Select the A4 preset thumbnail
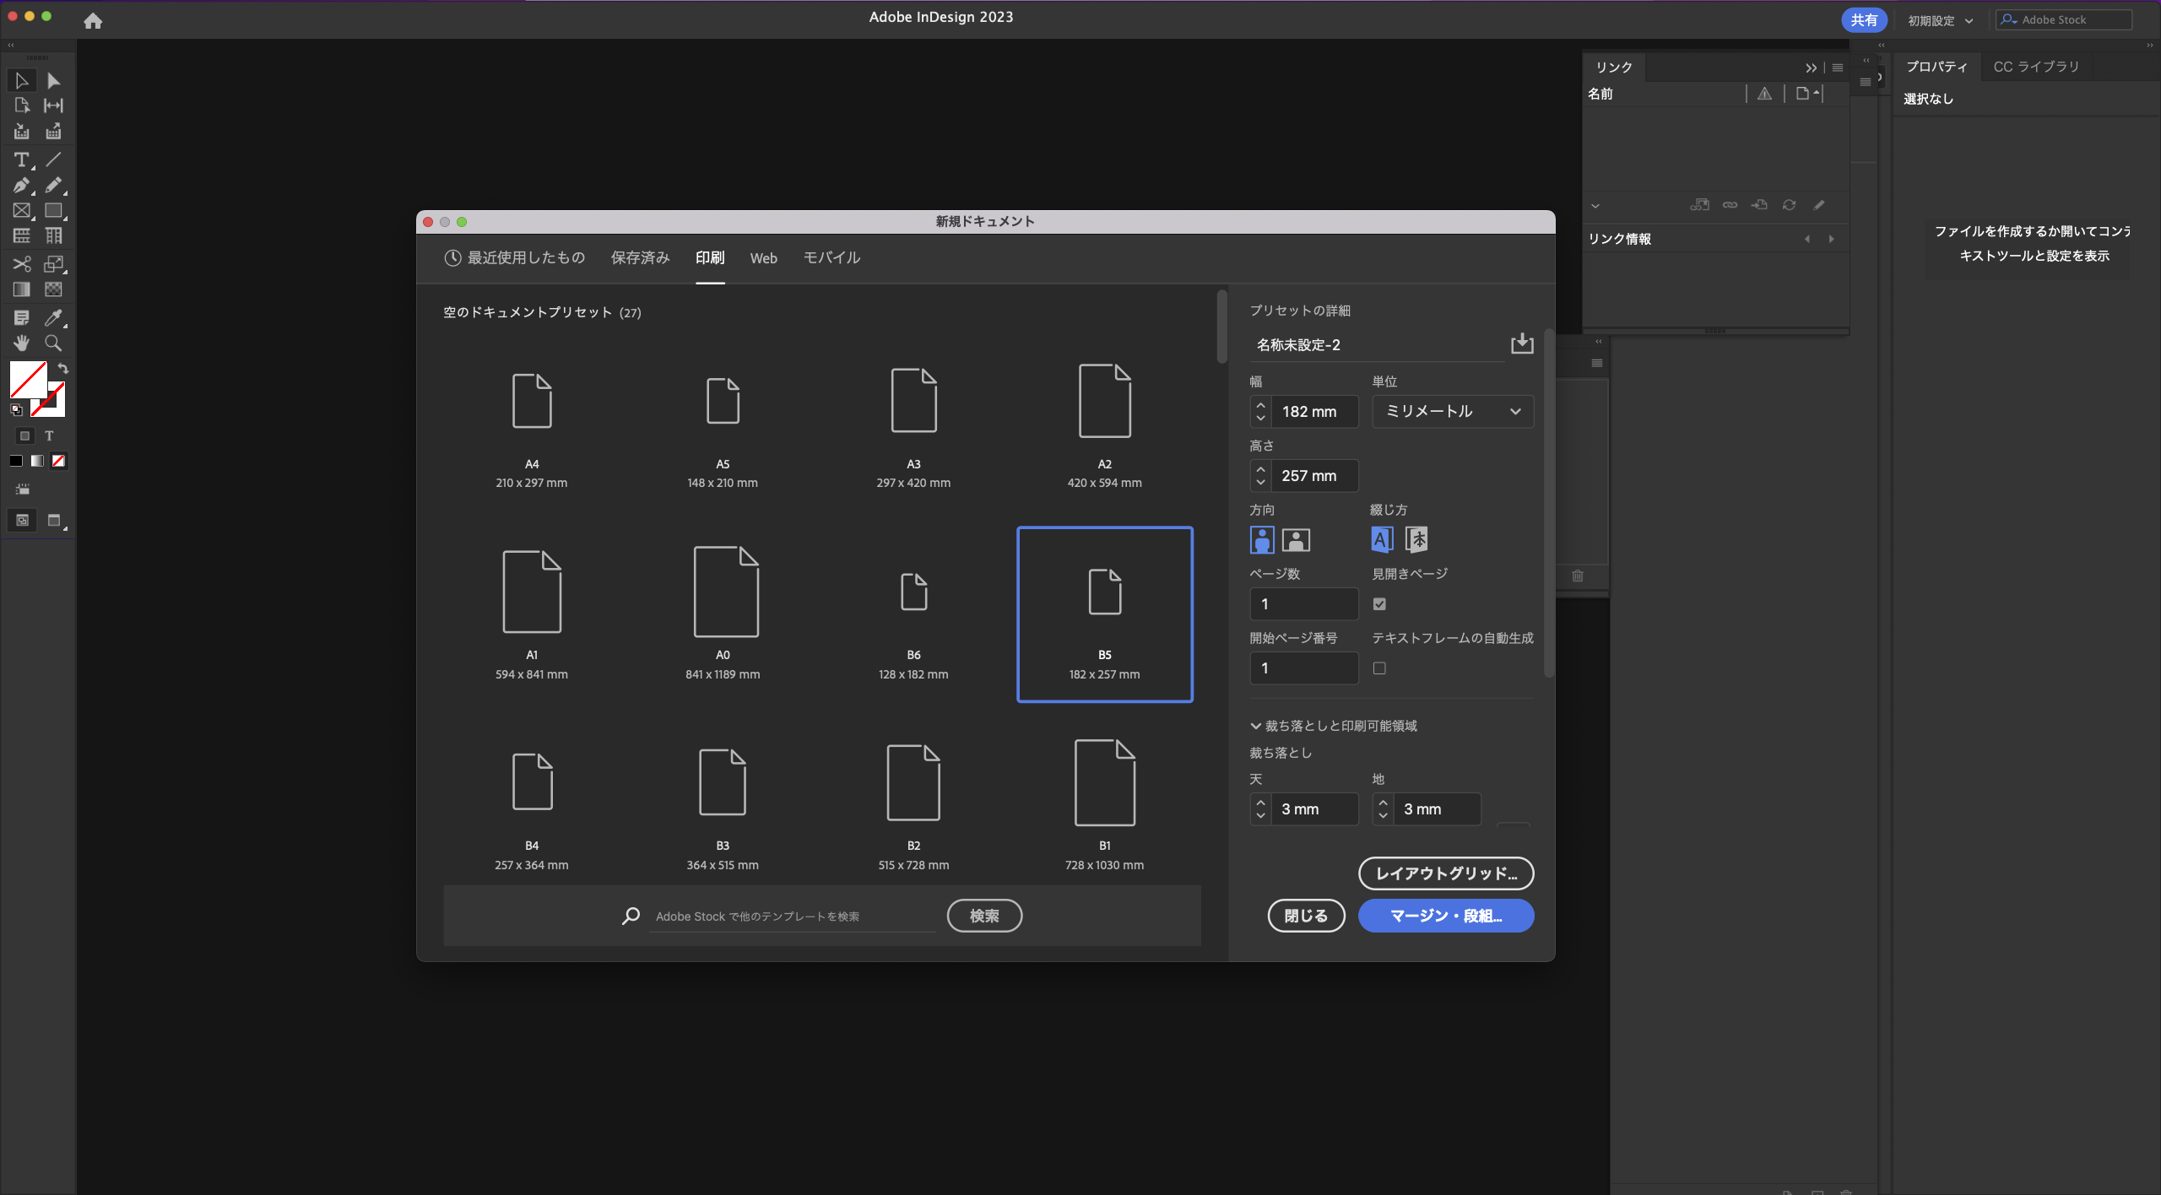The height and width of the screenshot is (1195, 2161). pyautogui.click(x=532, y=402)
